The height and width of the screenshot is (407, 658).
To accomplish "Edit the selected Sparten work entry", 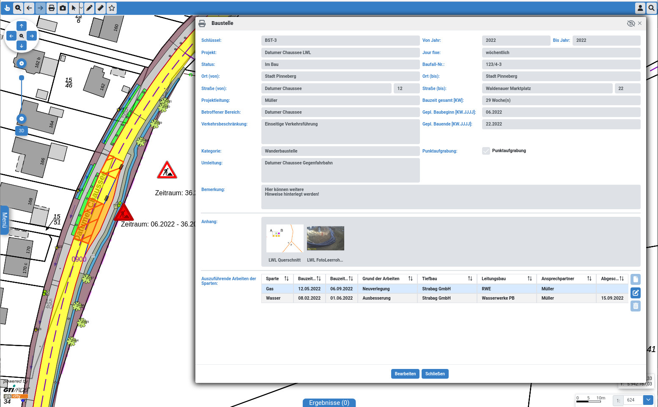I will tap(635, 293).
